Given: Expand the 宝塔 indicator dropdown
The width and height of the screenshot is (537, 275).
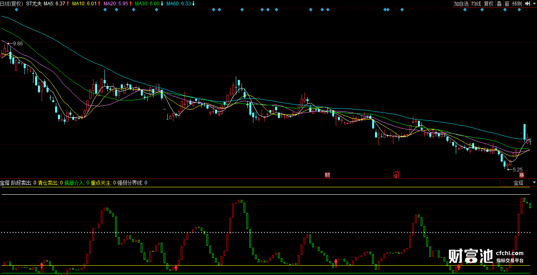Looking at the screenshot, I should 534,183.
